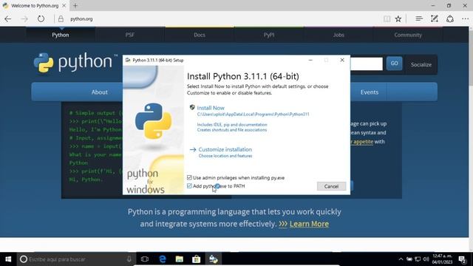Open the Docs top navigation tab
The image size is (473, 266).
[200, 35]
